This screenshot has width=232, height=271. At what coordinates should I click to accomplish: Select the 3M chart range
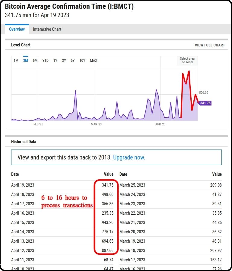pyautogui.click(x=25, y=61)
